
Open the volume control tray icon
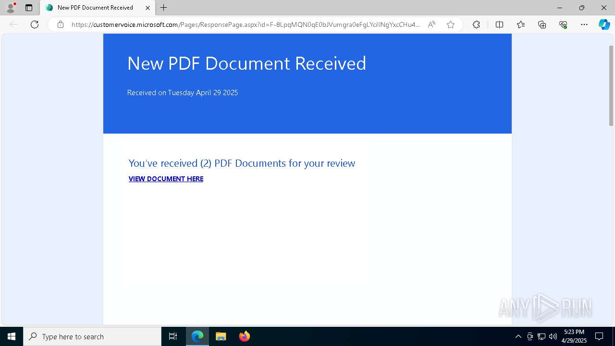pos(553,336)
